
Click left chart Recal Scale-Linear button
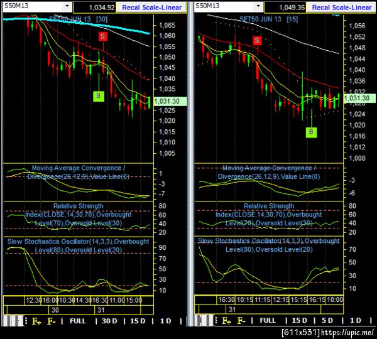[x=151, y=8]
